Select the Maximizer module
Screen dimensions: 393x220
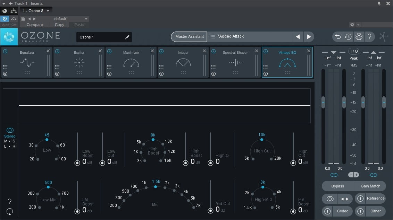pos(131,62)
